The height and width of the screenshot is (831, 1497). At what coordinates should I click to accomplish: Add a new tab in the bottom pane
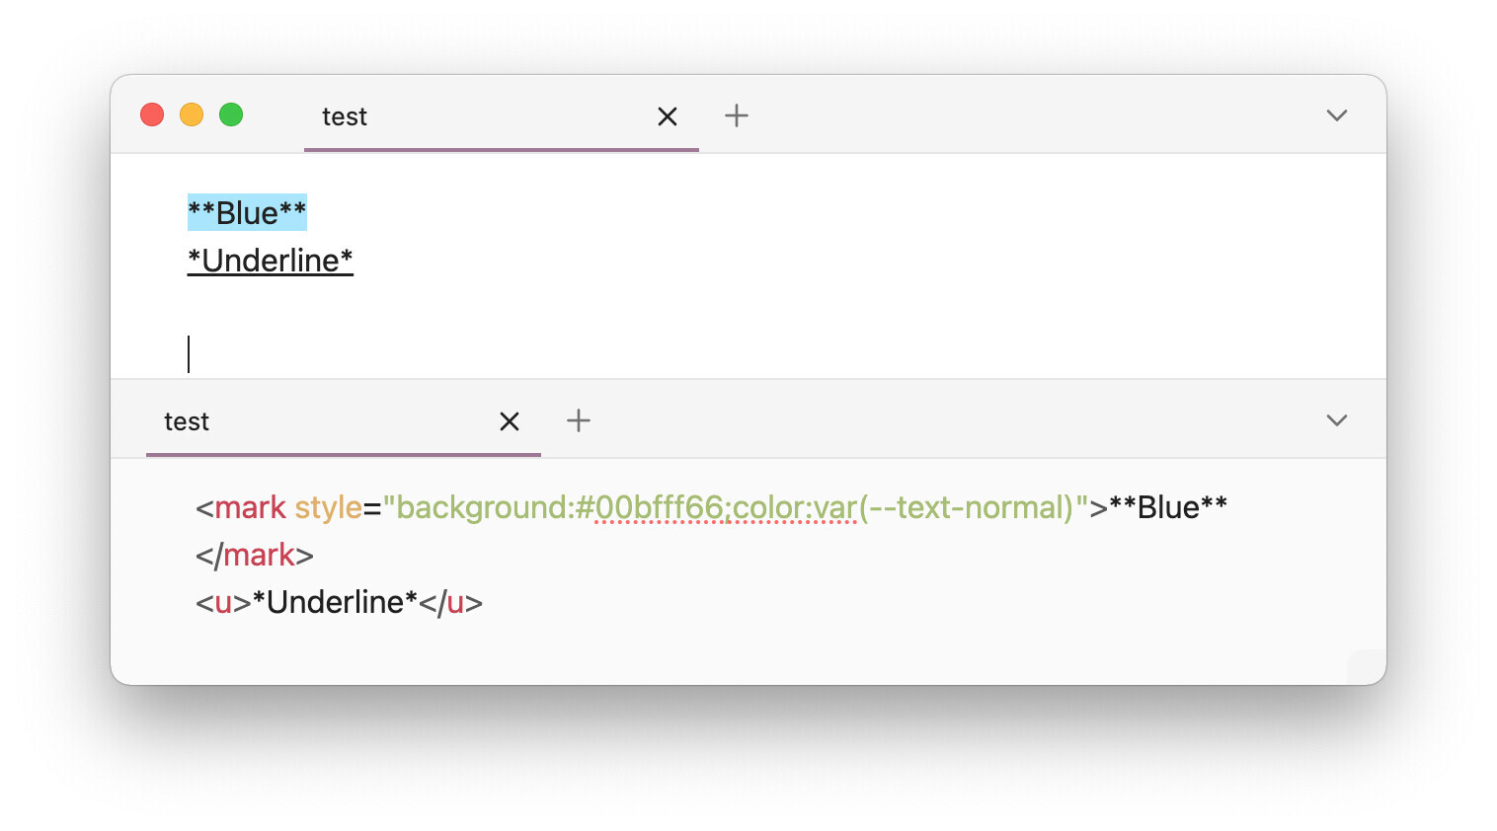[579, 420]
